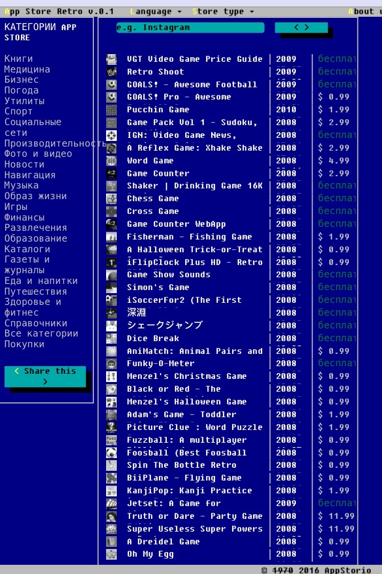Select the Музыка category in sidebar

[x=21, y=185]
